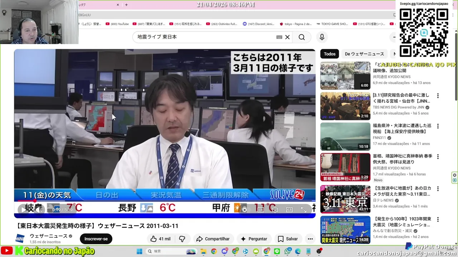458x257 pixels.
Task: Open the tokyo - Página 2 bookmark
Action: (296, 24)
